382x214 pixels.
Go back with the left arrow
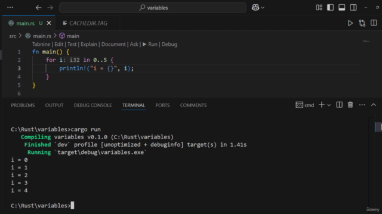tap(38, 8)
